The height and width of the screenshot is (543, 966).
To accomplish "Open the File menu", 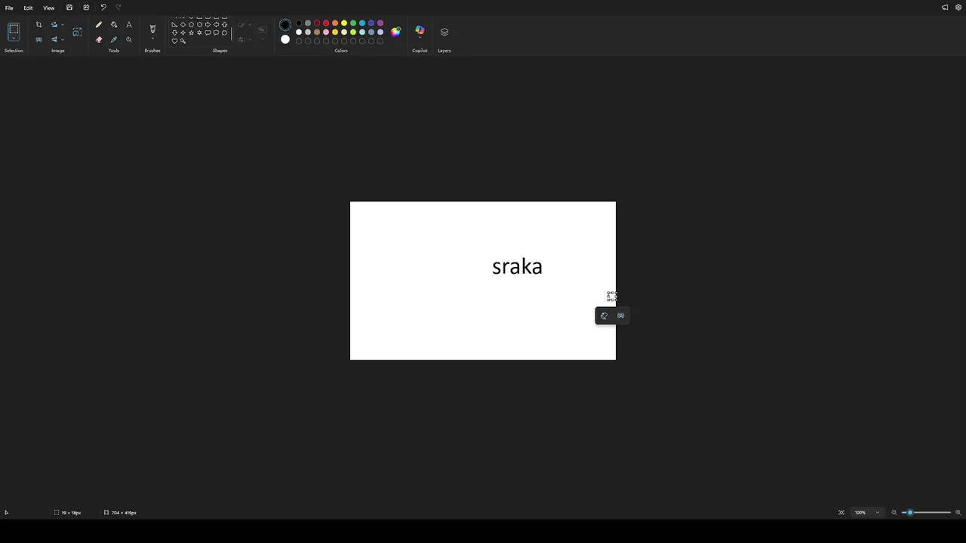I will [x=9, y=8].
